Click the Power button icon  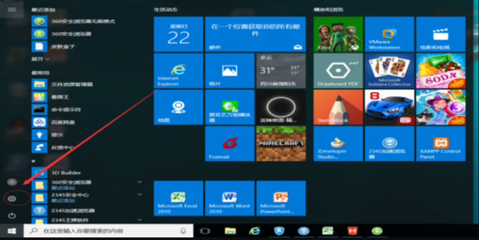tap(12, 215)
